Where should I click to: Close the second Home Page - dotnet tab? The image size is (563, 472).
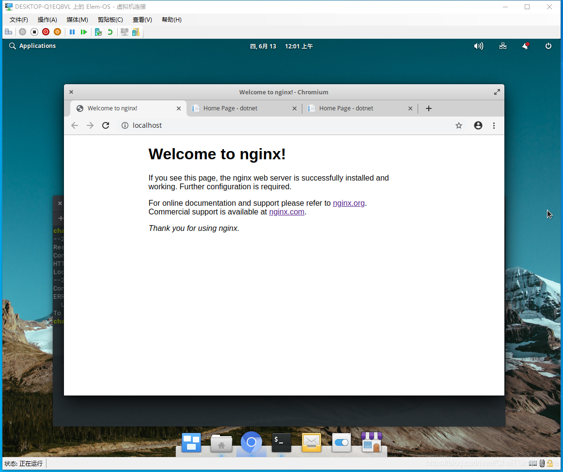410,108
